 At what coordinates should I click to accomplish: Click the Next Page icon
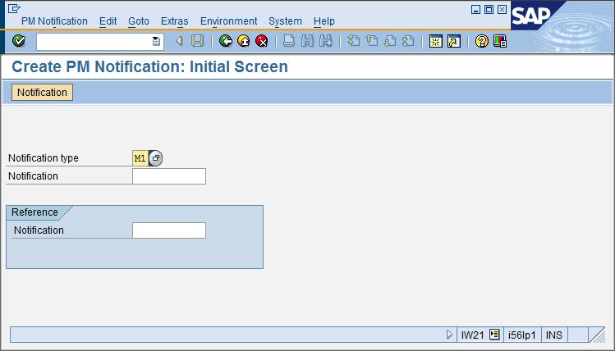[390, 41]
